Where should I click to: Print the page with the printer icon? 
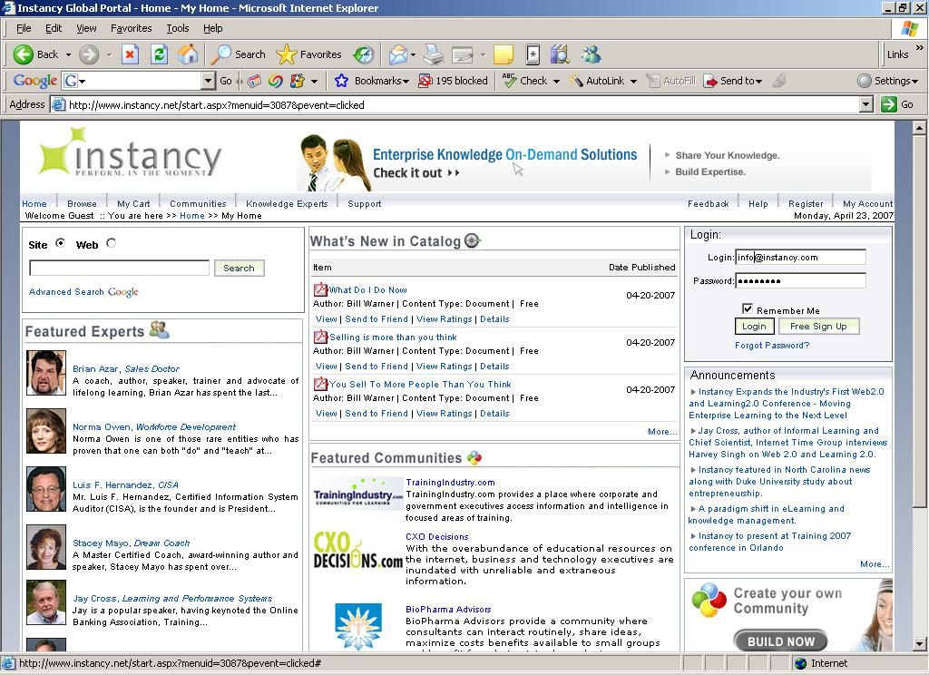433,54
